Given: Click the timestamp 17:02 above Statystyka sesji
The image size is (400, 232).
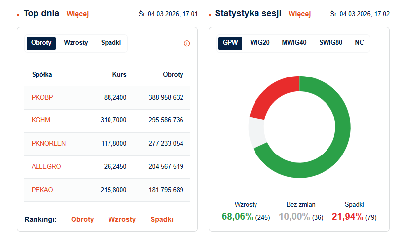Looking at the screenshot, I should 360,14.
